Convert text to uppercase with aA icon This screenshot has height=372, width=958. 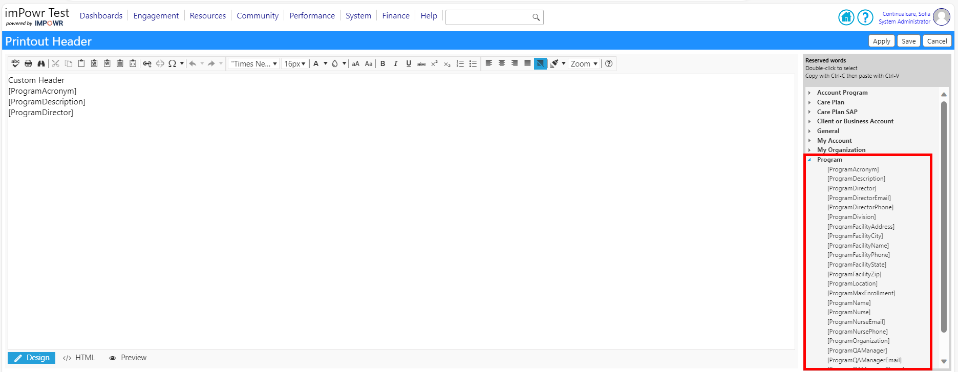tap(355, 63)
